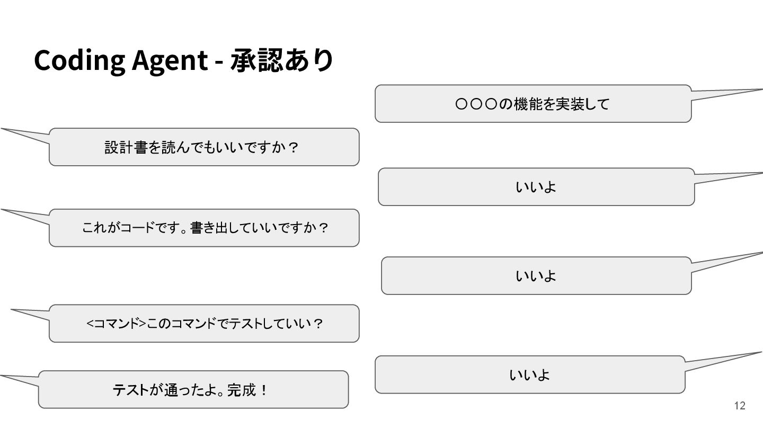Select the topmost "いいよ" reply bubble
Viewport: 763px width, 429px height.
pyautogui.click(x=536, y=187)
